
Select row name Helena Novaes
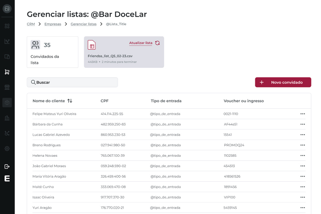(45, 156)
